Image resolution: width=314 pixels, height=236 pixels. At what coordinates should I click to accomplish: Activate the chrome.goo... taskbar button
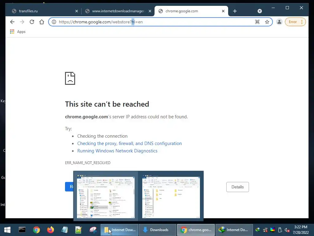(196, 230)
